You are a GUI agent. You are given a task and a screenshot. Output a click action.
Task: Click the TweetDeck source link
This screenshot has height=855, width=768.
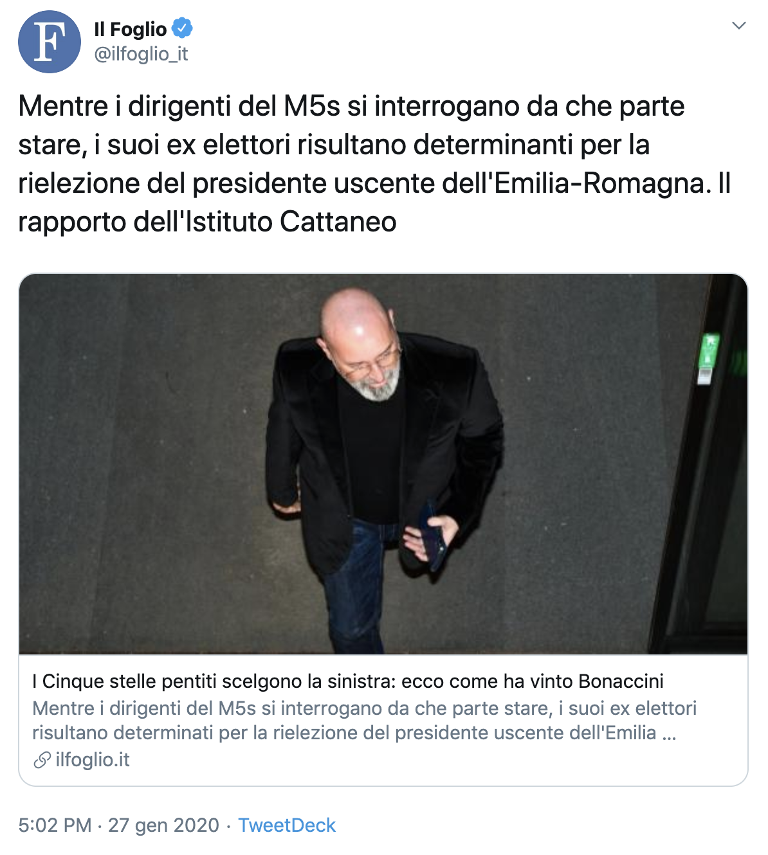(287, 825)
